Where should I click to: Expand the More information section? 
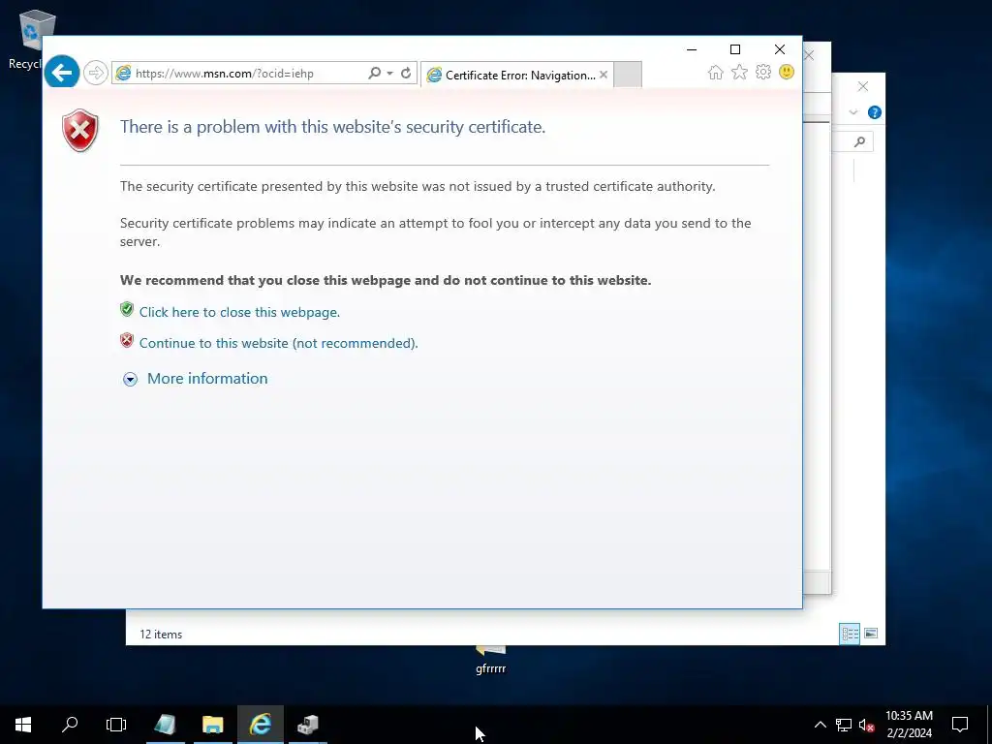[196, 379]
